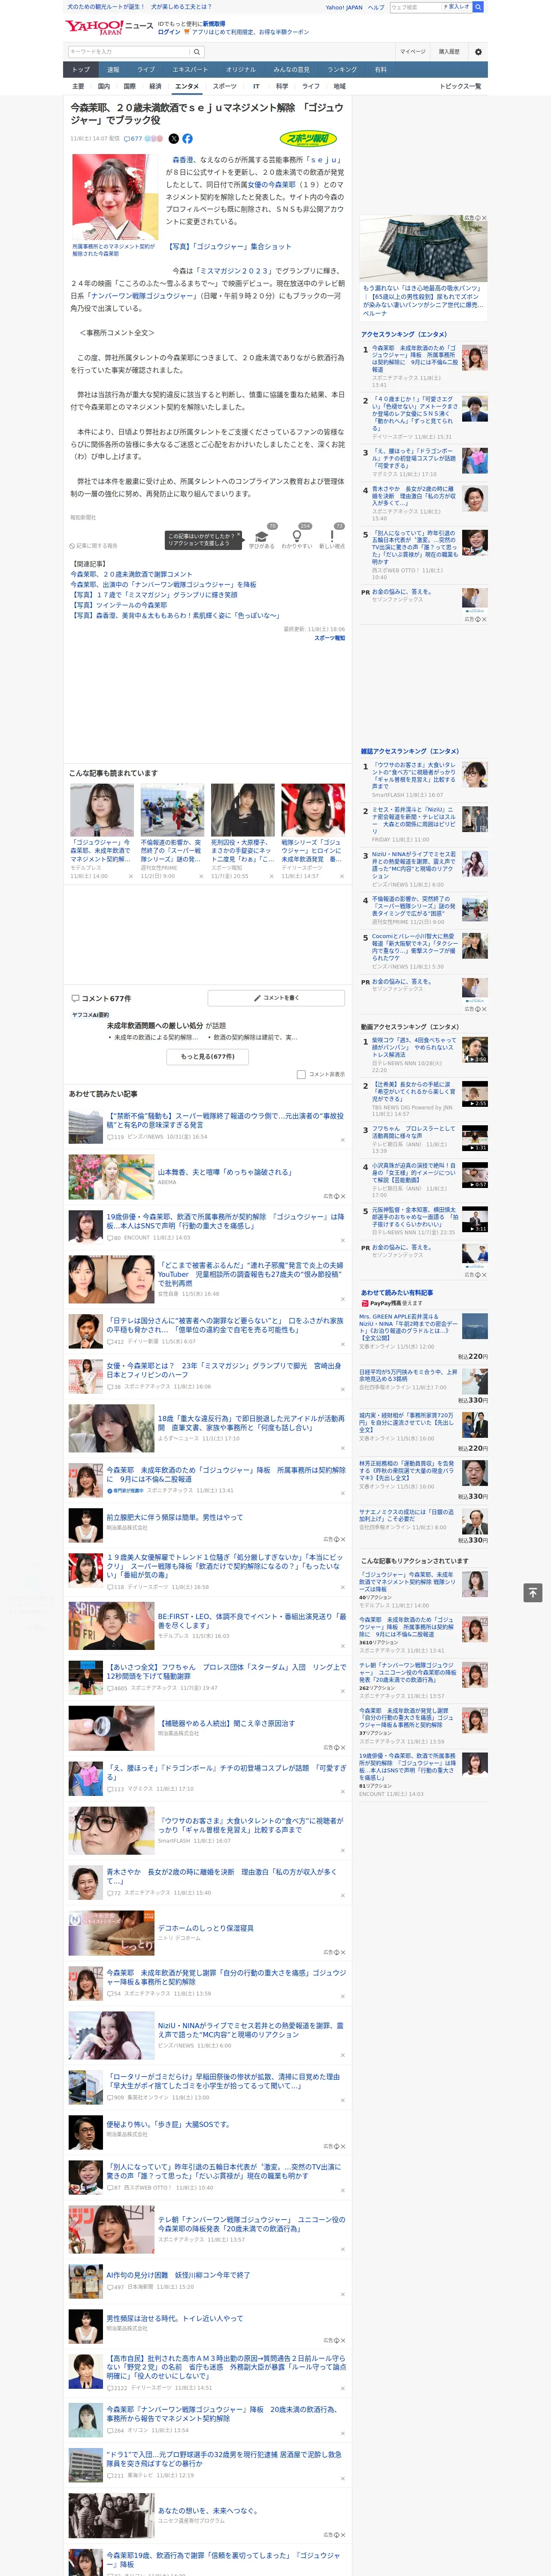
Task: Open 形到回役・大原櫻子 recommended thumbnail
Action: click(x=242, y=810)
